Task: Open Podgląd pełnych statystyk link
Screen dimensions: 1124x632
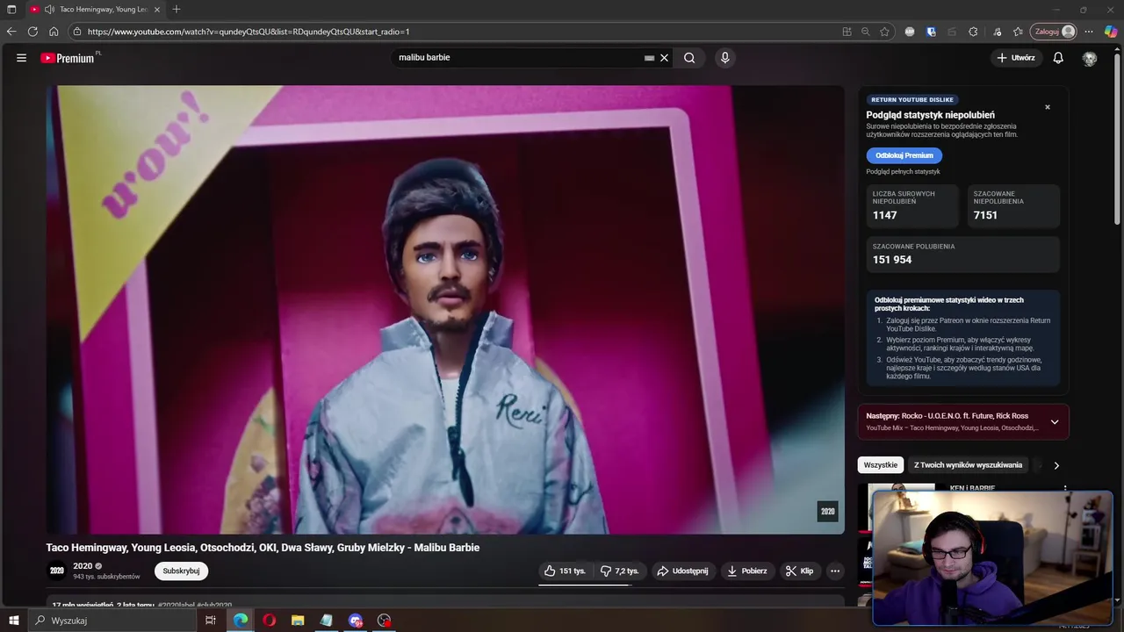Action: point(903,172)
